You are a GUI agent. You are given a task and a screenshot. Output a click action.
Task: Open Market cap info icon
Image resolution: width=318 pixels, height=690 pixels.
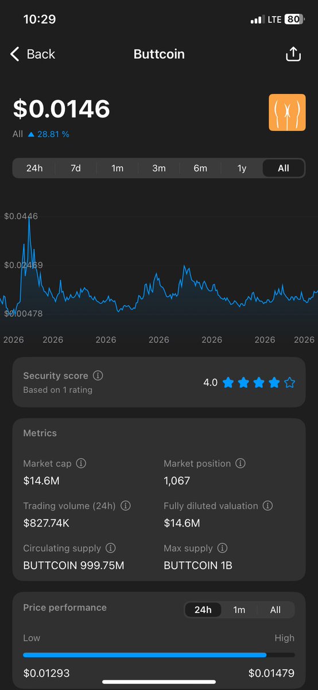tap(81, 463)
